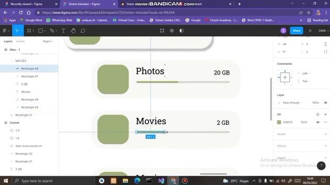The height and width of the screenshot is (185, 330).
Task: Click the A1B57D fill color swatch
Action: coord(279,122)
